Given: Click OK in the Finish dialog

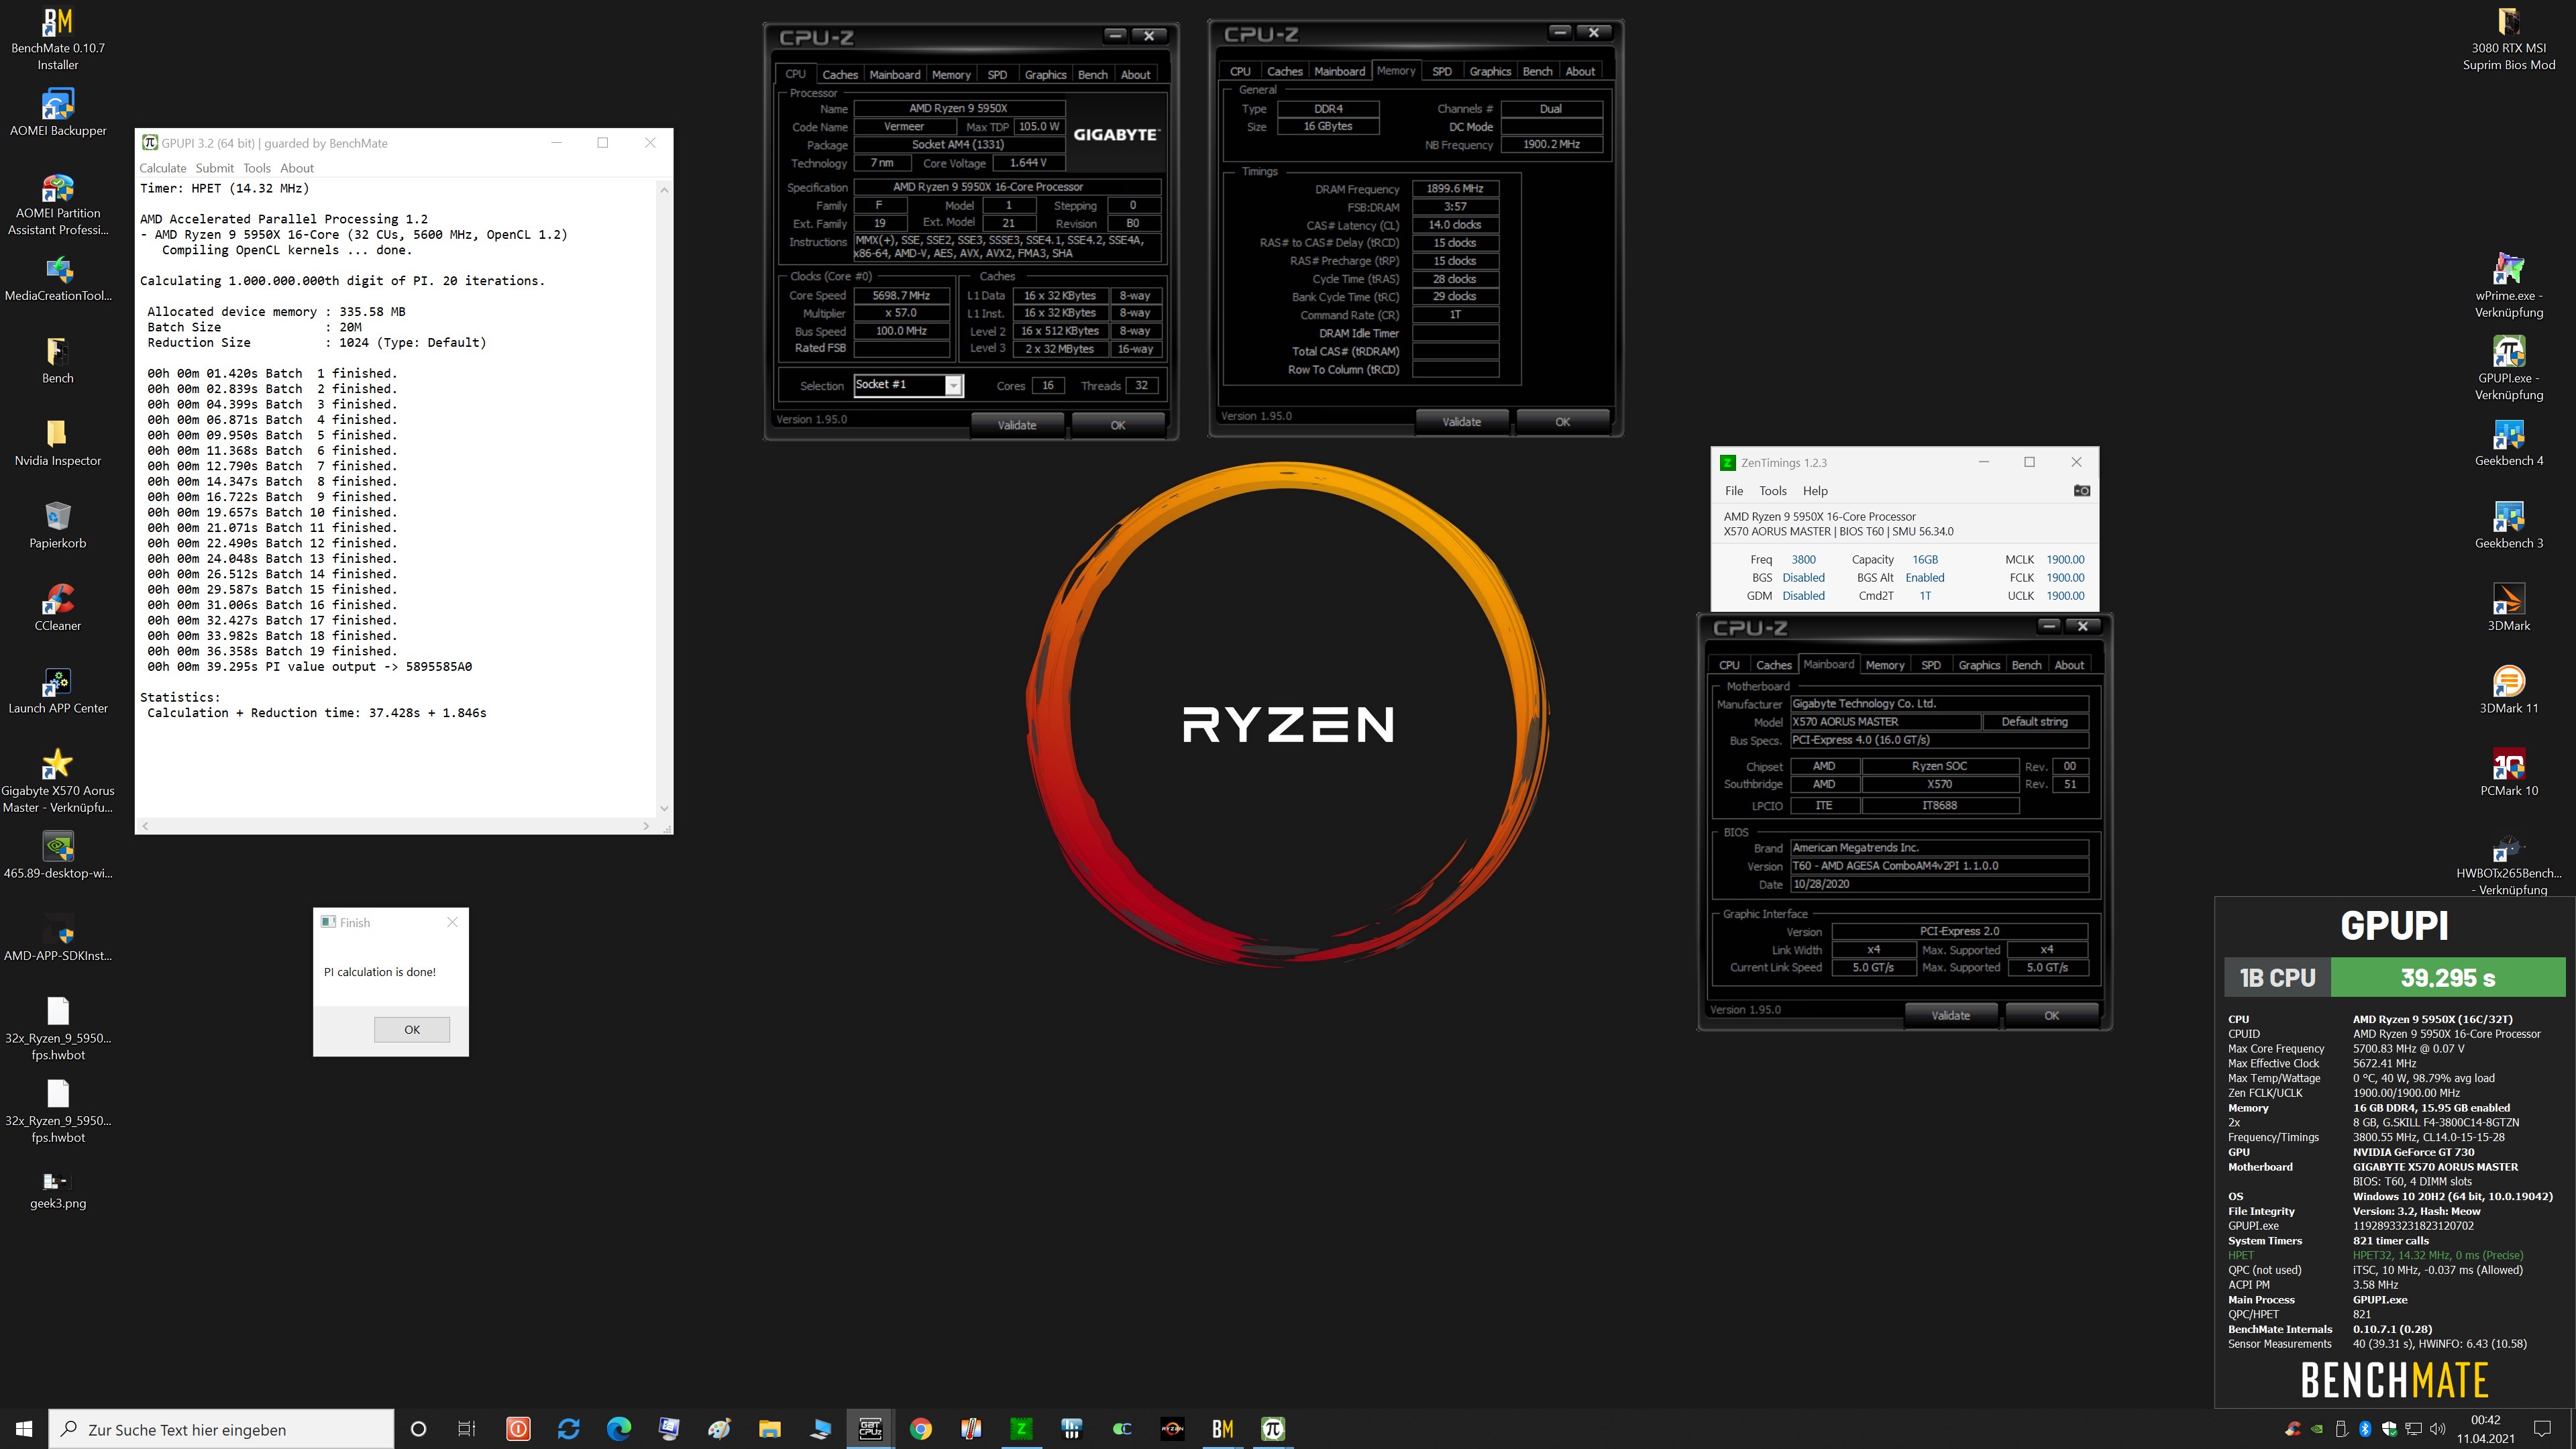Looking at the screenshot, I should click(x=412, y=1029).
